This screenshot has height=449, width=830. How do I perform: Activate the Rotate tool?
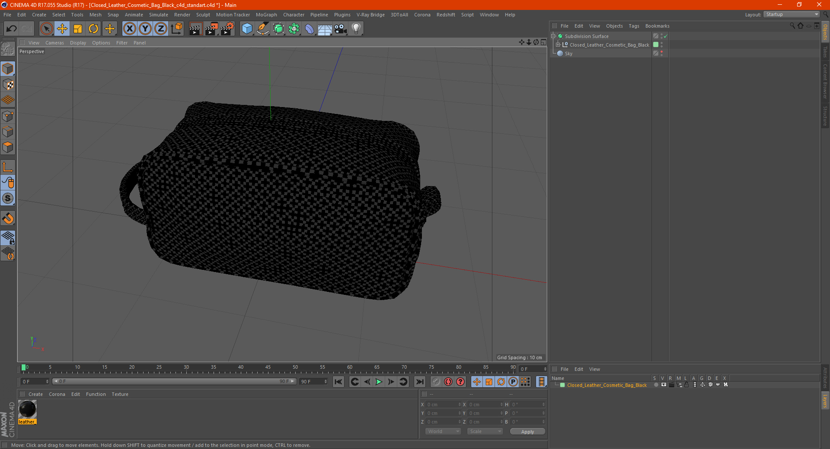(93, 29)
